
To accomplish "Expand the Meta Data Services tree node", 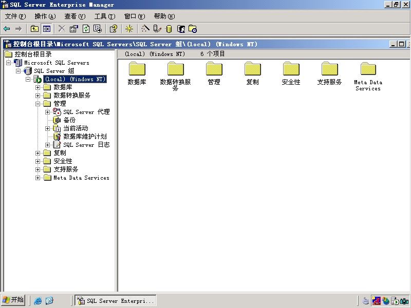I will pos(38,178).
